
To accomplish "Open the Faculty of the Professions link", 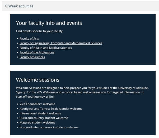I will click(x=37, y=53).
